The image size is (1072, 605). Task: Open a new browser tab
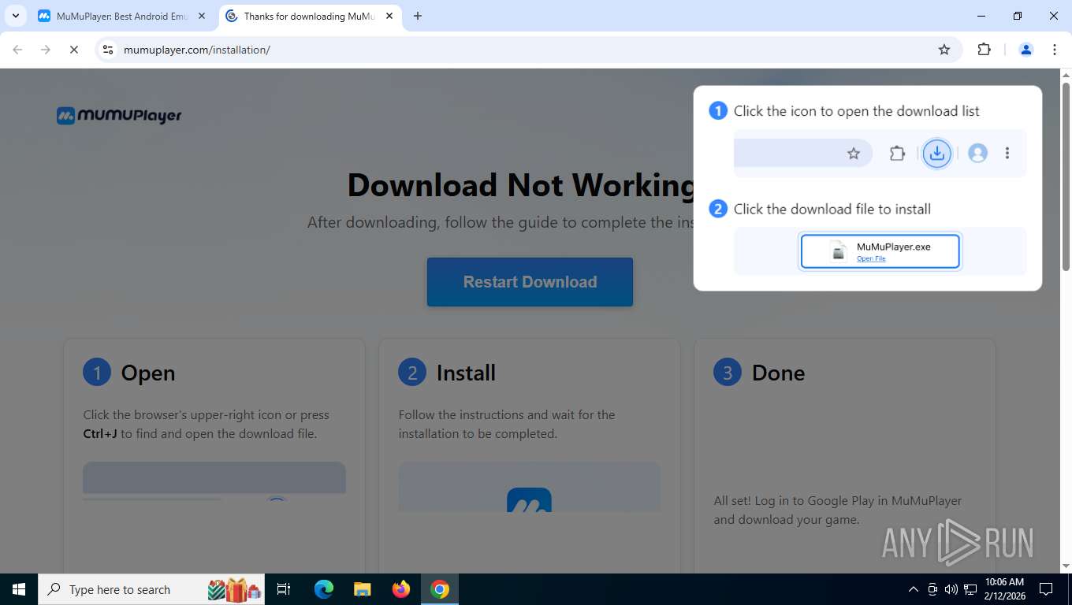tap(418, 16)
